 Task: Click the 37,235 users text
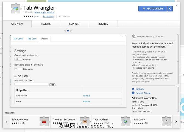[64, 16]
